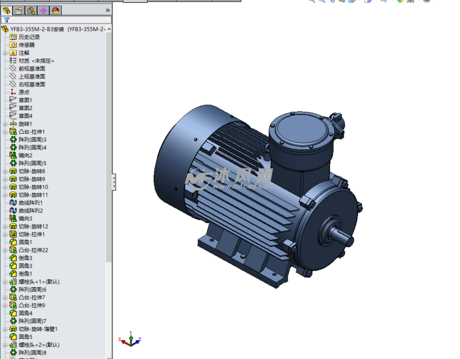Image resolution: width=460 pixels, height=359 pixels.
Task: Open the DimXpertManager crosshair tab
Action: click(x=43, y=10)
